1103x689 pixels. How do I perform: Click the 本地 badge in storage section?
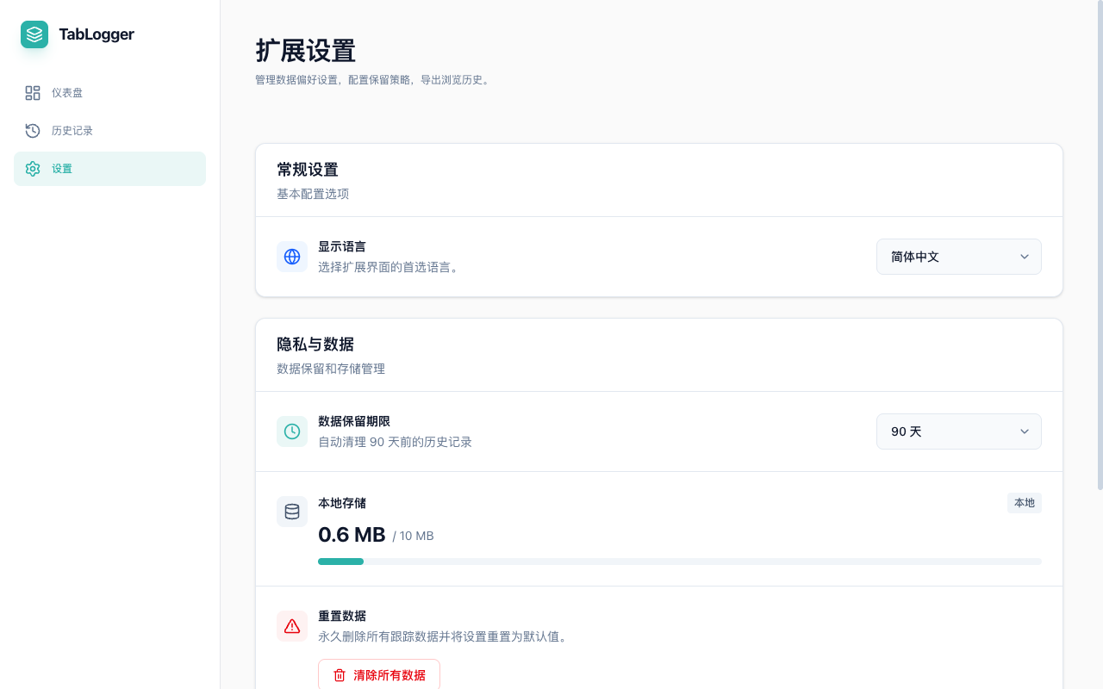1025,502
